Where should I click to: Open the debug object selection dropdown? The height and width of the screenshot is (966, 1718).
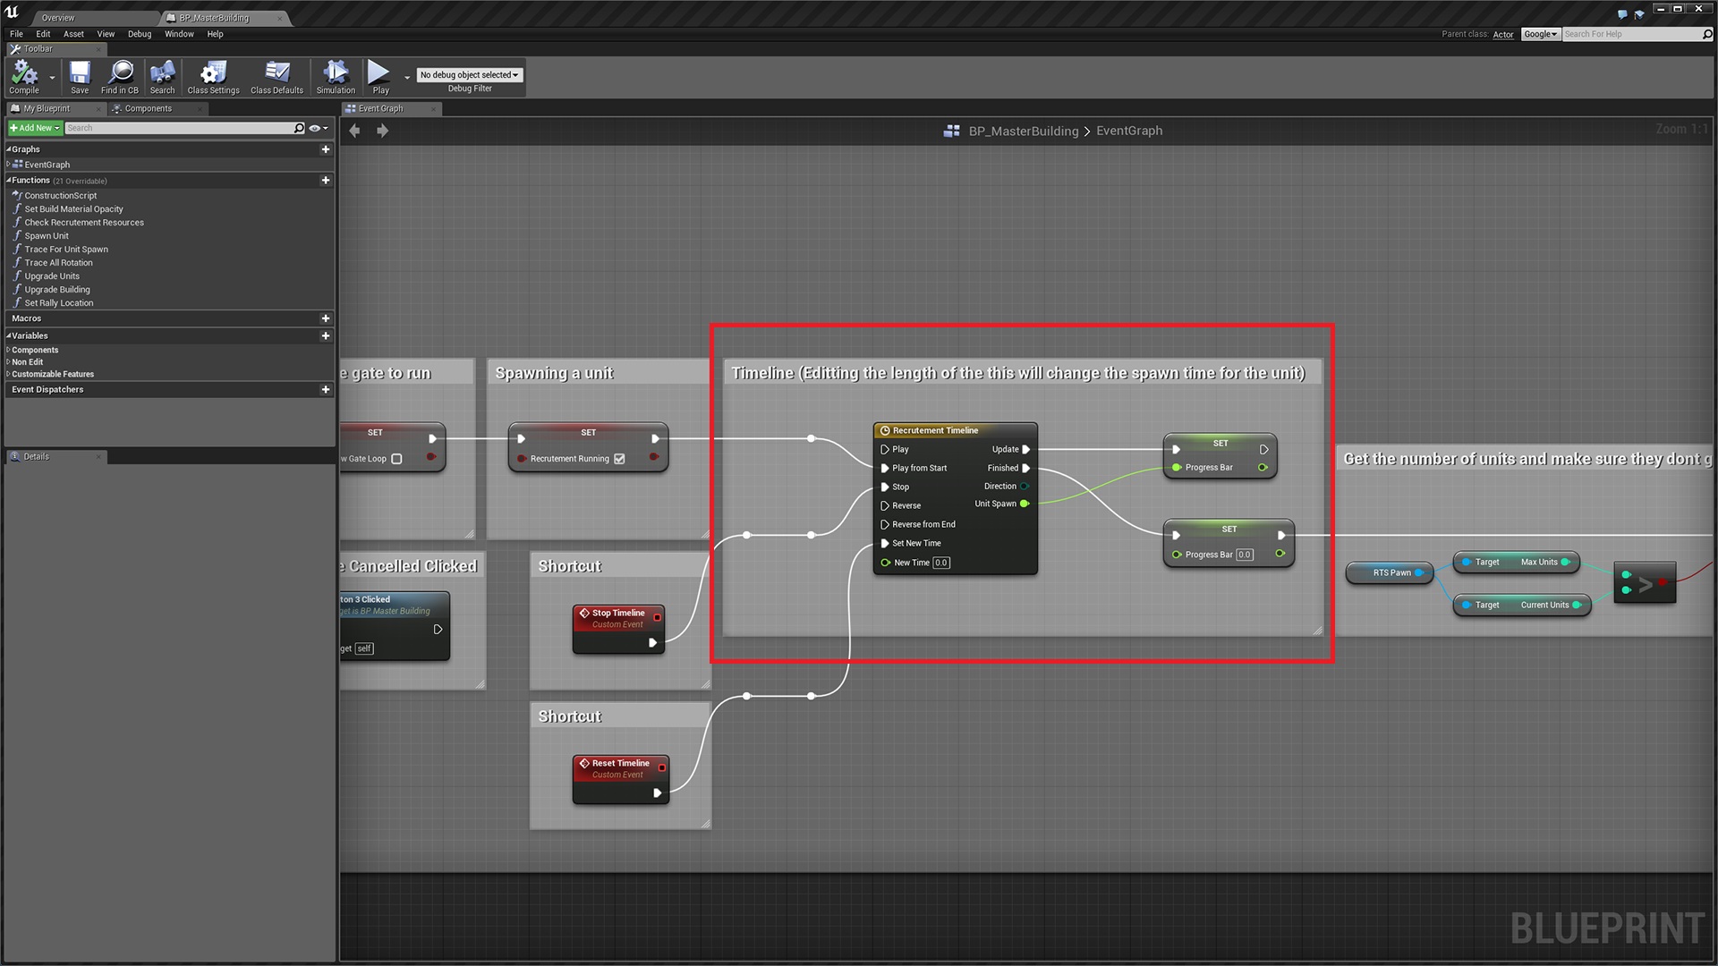tap(470, 75)
